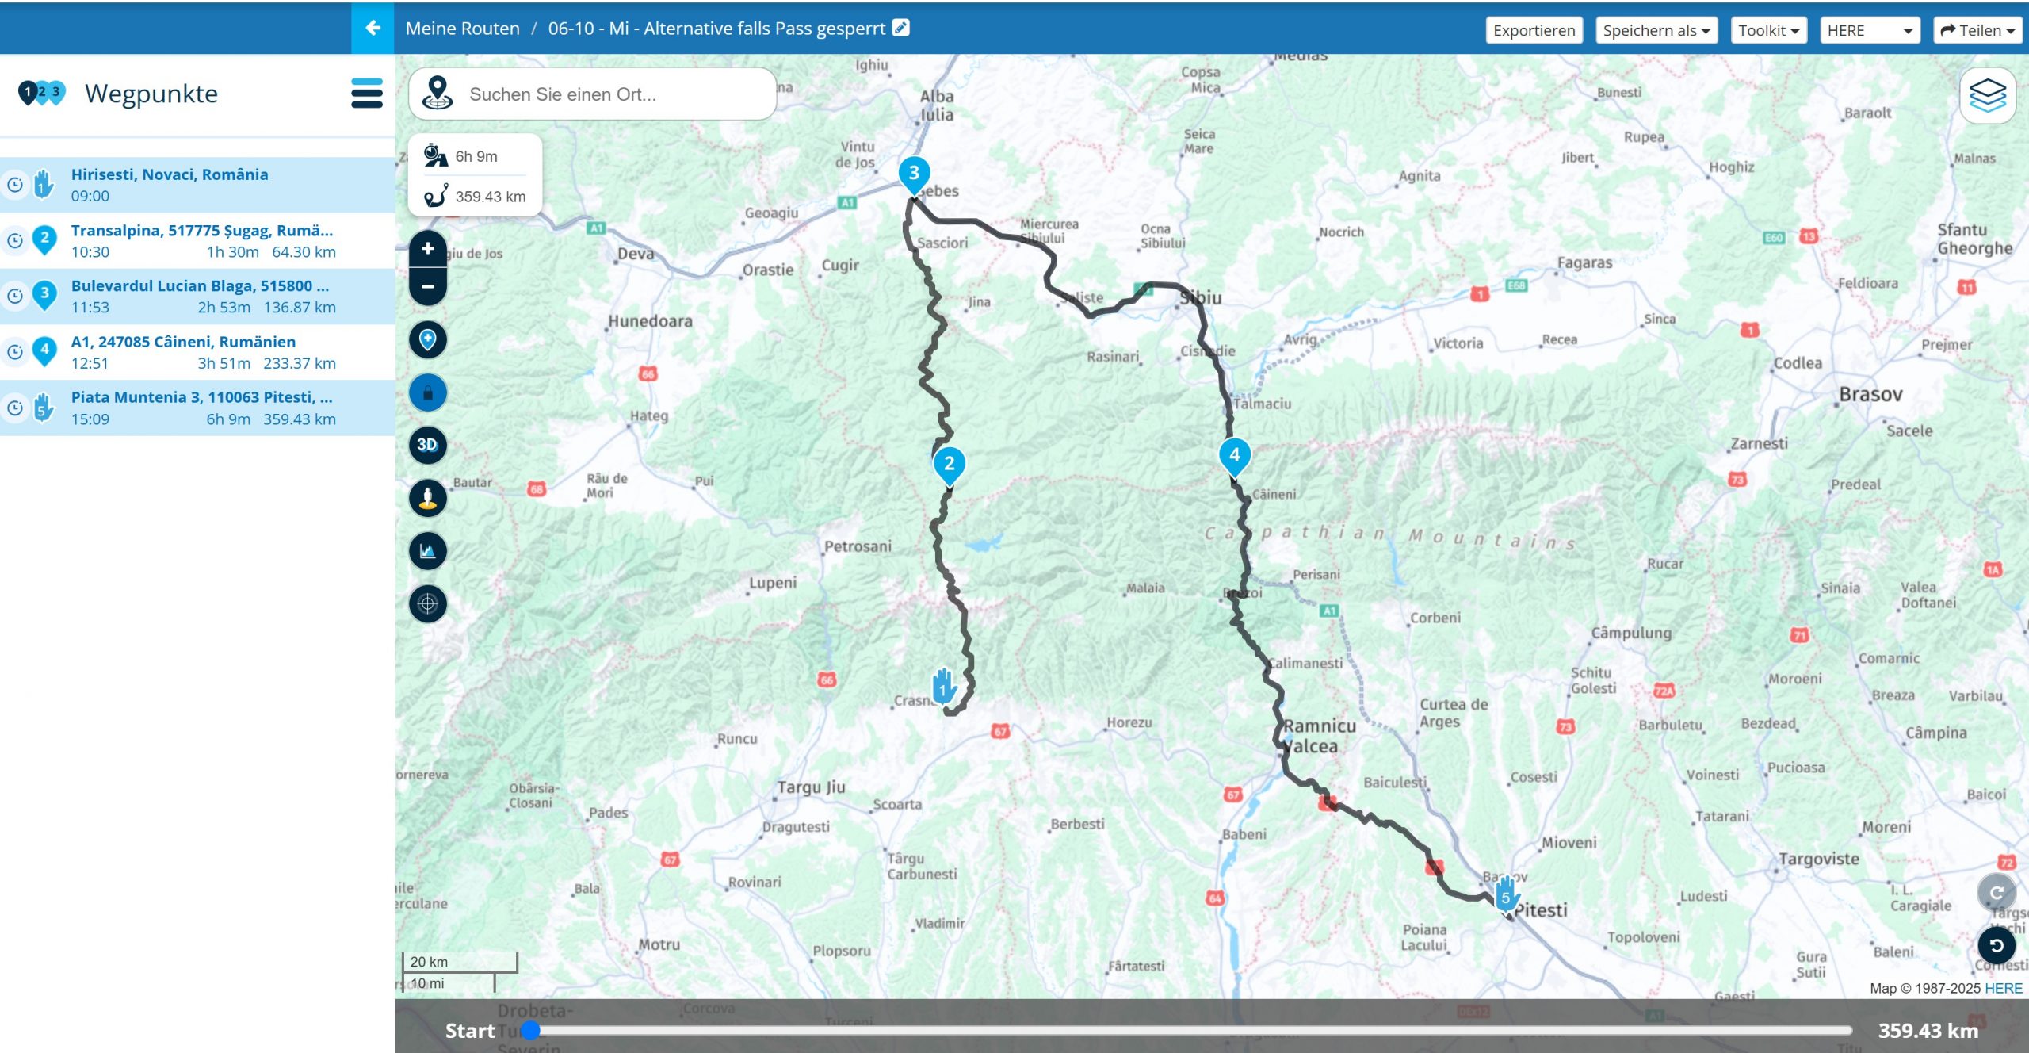Expand the Toolkit dropdown
Viewport: 2029px width, 1053px height.
click(1768, 30)
